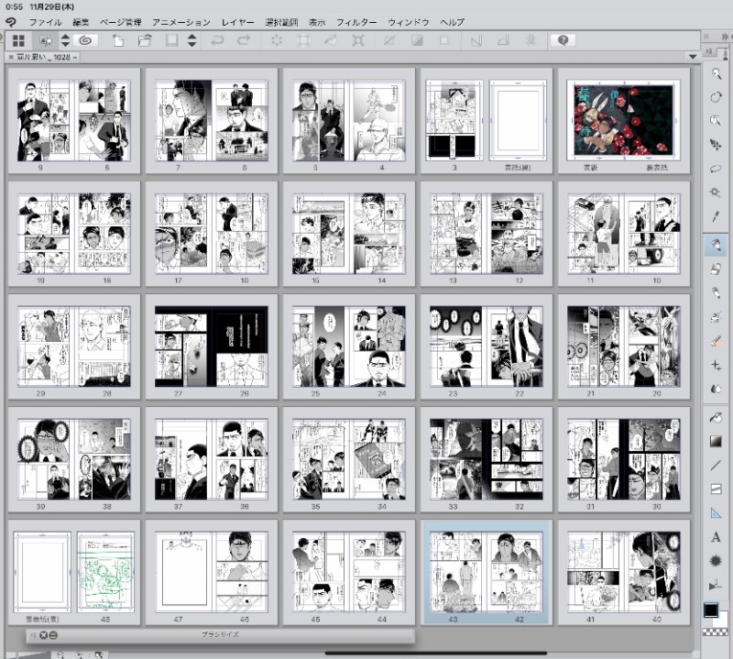Select the Zoom magnifier tool
This screenshot has width=733, height=659.
click(716, 73)
